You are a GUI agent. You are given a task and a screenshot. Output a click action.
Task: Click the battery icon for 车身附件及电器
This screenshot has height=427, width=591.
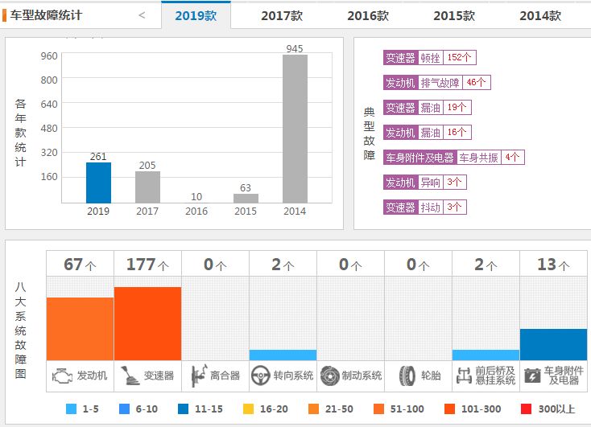click(x=531, y=375)
